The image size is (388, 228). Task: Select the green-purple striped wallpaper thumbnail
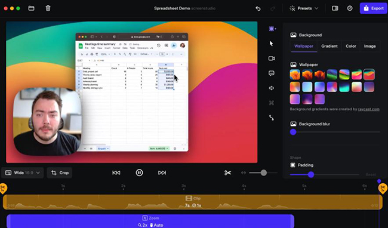(344, 75)
